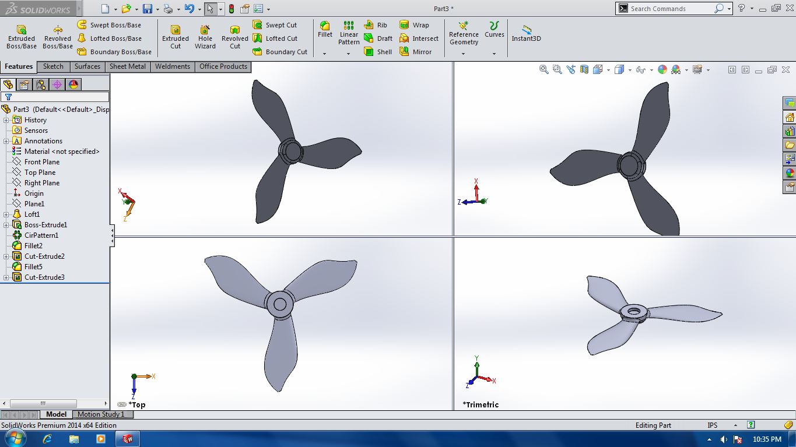Select the Extruded Cut tool

click(x=176, y=37)
